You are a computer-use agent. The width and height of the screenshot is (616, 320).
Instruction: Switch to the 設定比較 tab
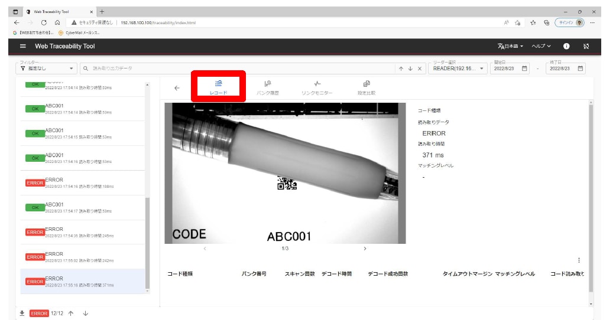(367, 87)
